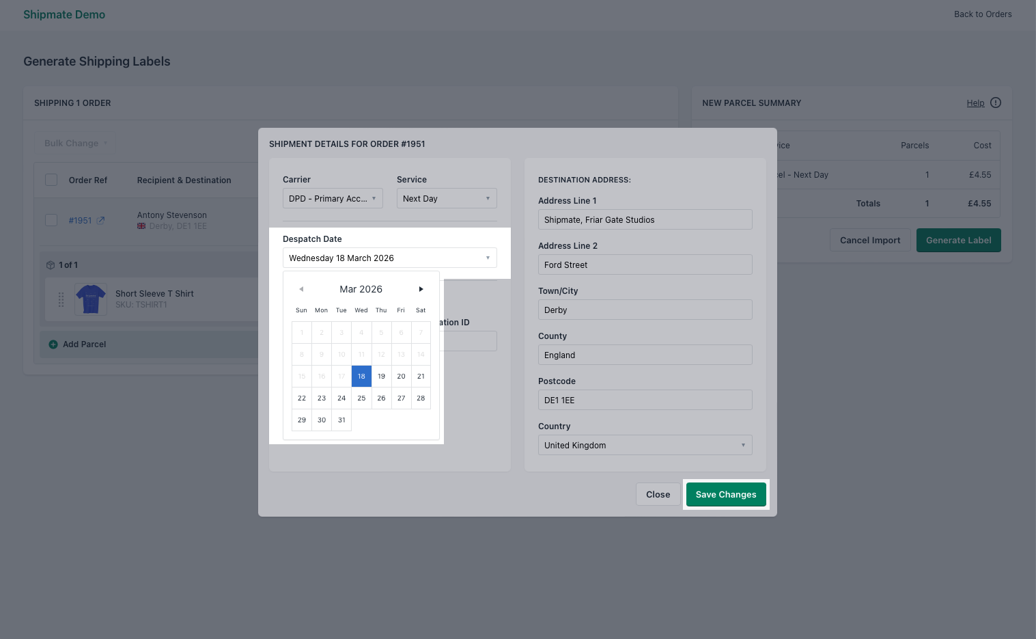Grab the drag handle next to Short Sleeve T Shirt
This screenshot has height=639, width=1036.
(61, 299)
